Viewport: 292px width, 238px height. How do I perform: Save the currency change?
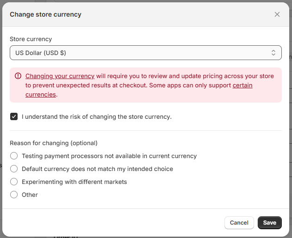(270, 223)
